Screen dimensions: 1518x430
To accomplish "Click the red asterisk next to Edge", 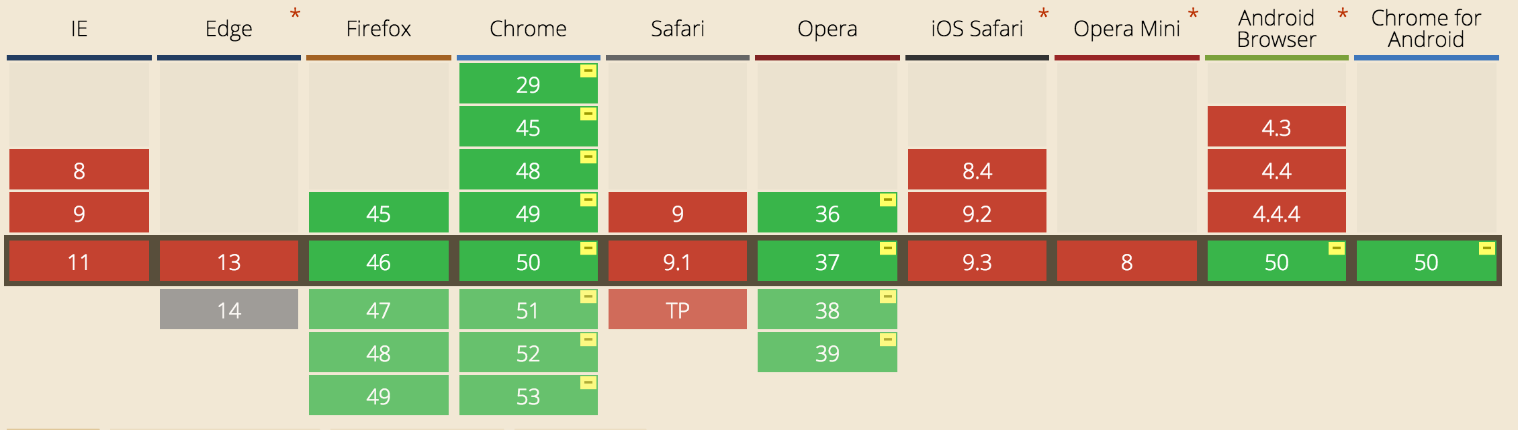I will 295,15.
